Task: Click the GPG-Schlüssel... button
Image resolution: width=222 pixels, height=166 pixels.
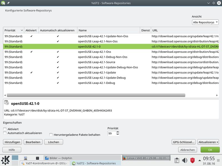Action: (x=183, y=142)
